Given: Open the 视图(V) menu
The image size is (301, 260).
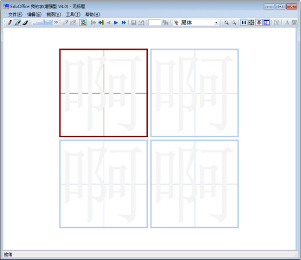Looking at the screenshot, I should pos(54,14).
